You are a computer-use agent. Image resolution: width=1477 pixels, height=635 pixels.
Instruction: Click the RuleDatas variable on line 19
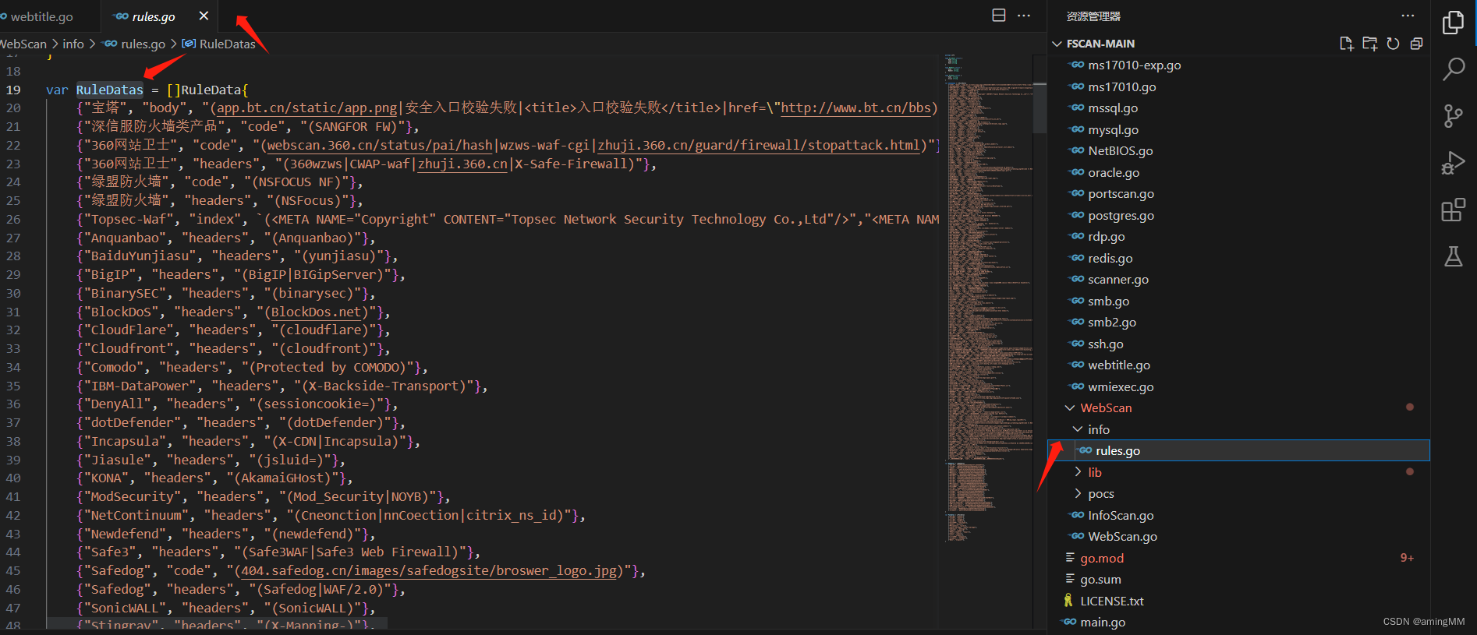point(109,90)
